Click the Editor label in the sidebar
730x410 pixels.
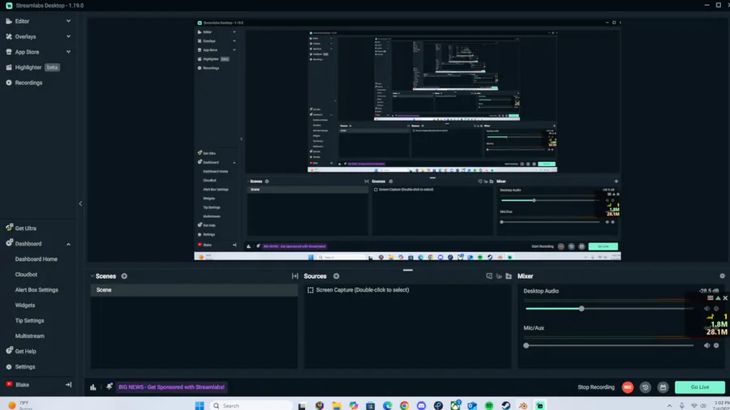pos(23,21)
